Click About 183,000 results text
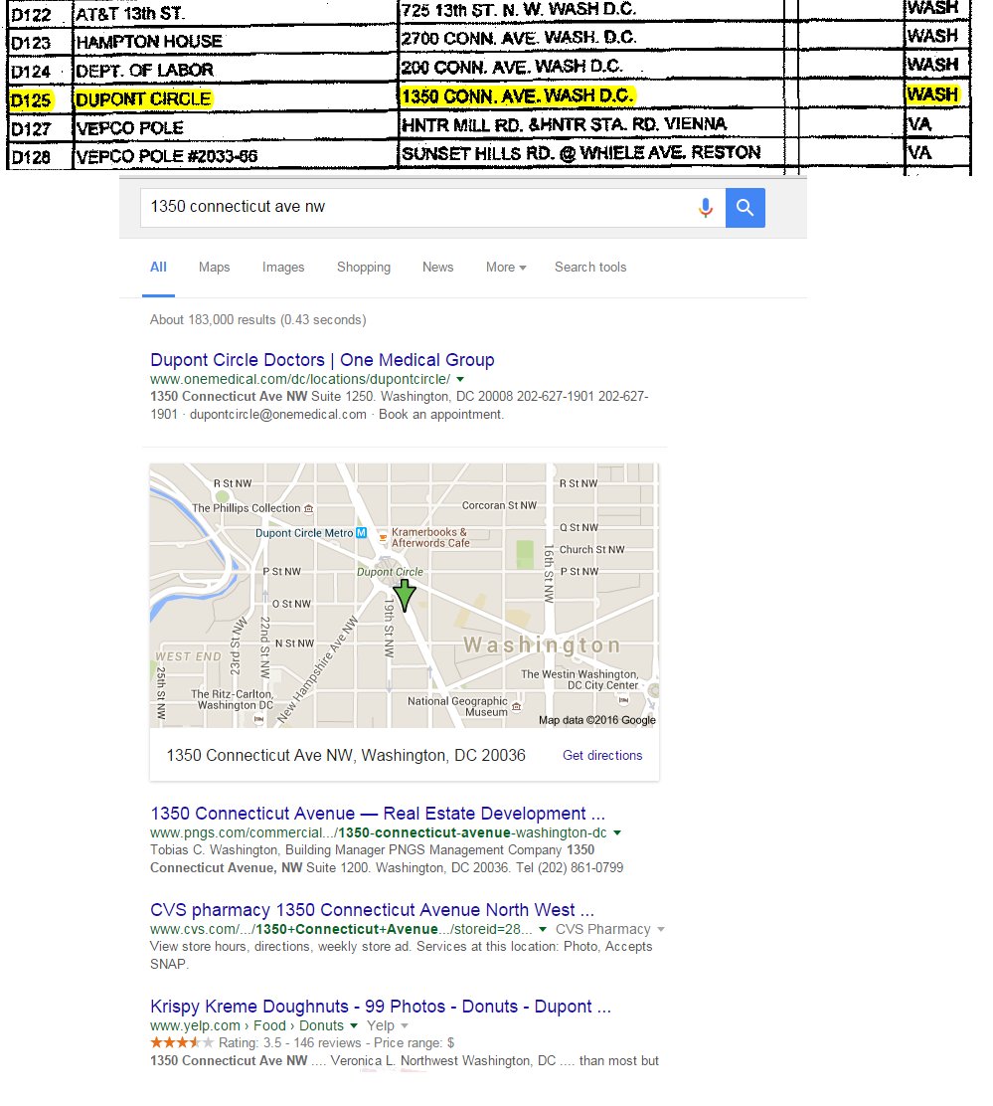The height and width of the screenshot is (1106, 993). pyautogui.click(x=257, y=319)
